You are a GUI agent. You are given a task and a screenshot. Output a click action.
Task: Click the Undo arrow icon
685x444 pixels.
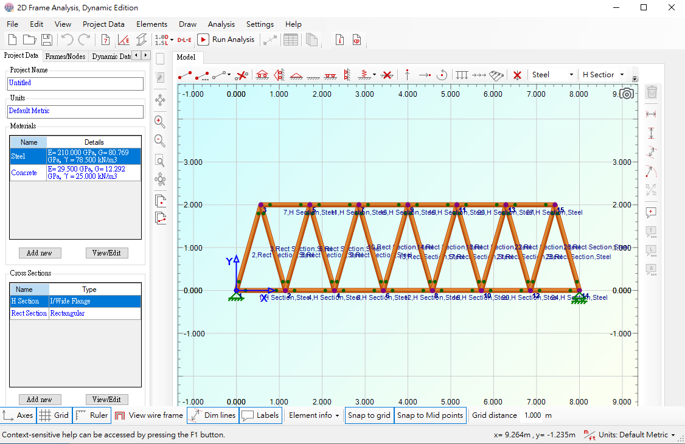(x=67, y=40)
